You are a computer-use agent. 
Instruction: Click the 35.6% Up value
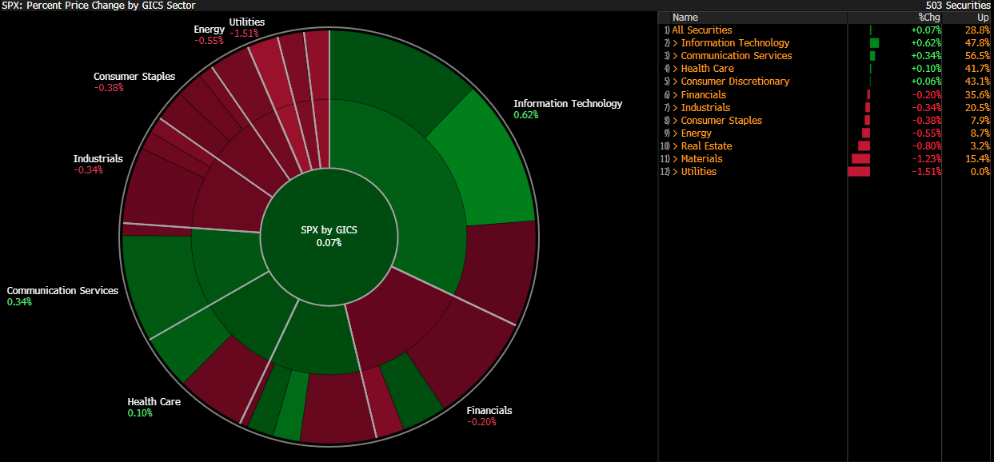pos(977,95)
